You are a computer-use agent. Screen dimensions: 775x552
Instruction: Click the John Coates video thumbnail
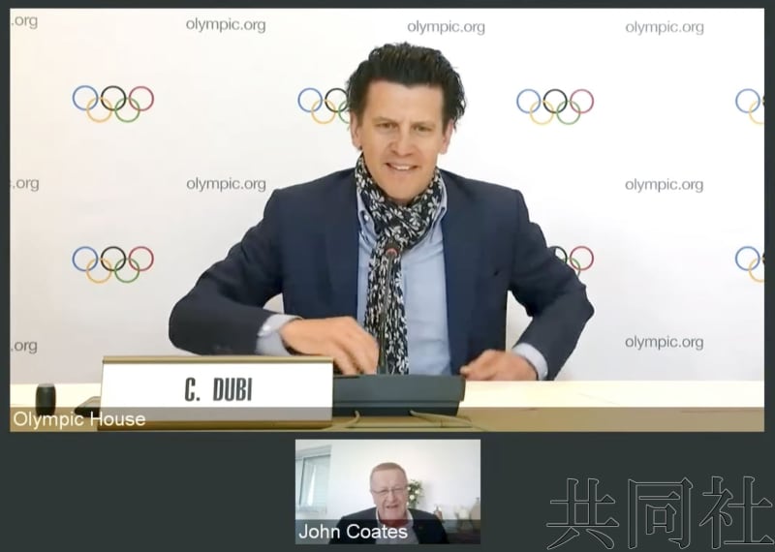tap(387, 492)
